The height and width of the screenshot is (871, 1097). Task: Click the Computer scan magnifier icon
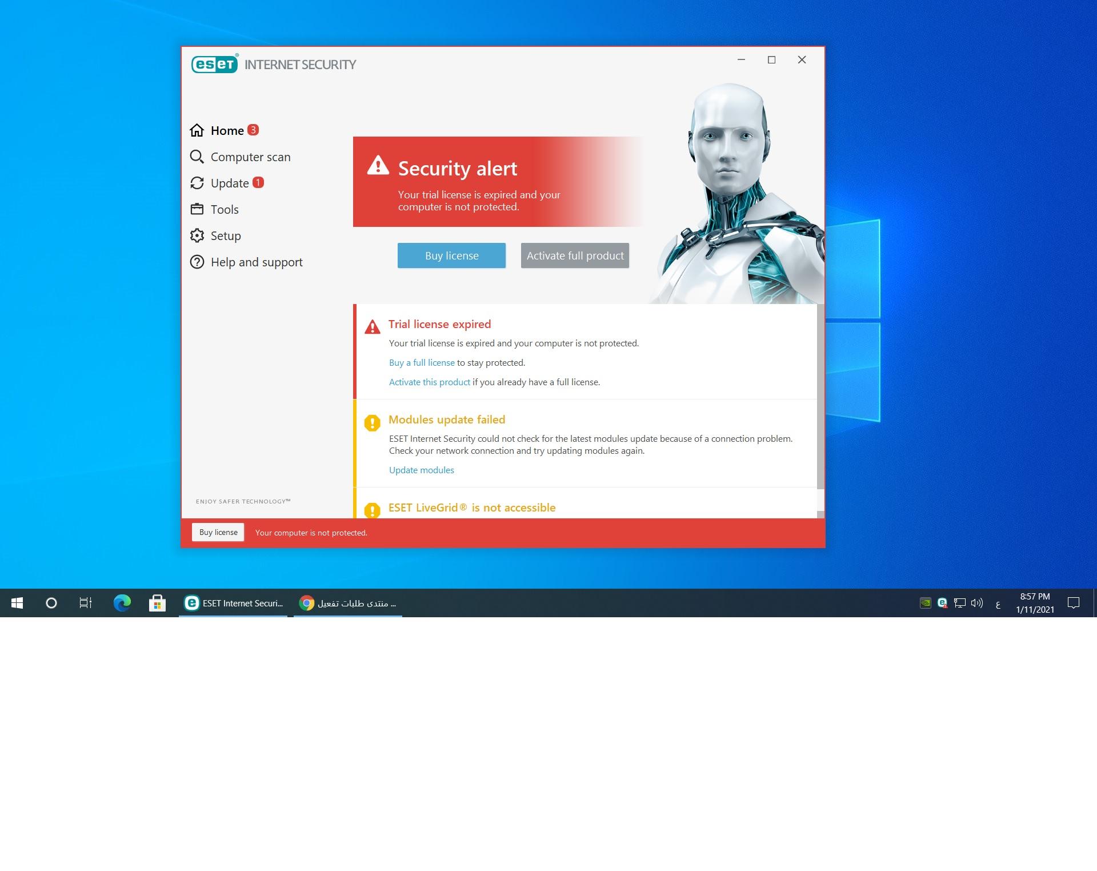point(197,157)
